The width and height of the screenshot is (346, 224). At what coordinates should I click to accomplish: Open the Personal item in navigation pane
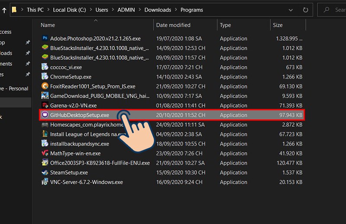14,89
